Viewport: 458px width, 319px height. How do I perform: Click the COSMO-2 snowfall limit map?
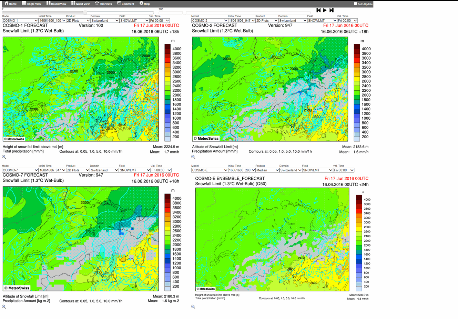(270, 89)
